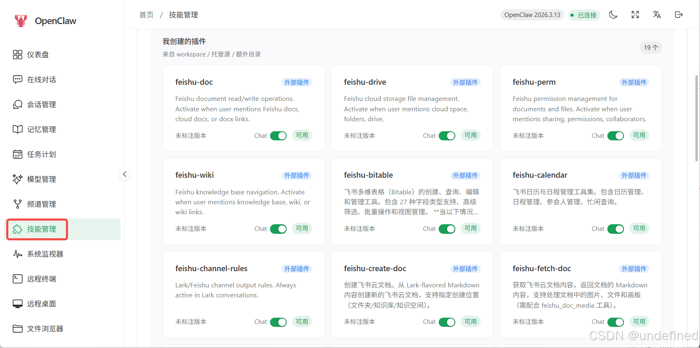The width and height of the screenshot is (700, 348).
Task: Click the 文件浏览器 folder icon
Action: click(x=17, y=329)
